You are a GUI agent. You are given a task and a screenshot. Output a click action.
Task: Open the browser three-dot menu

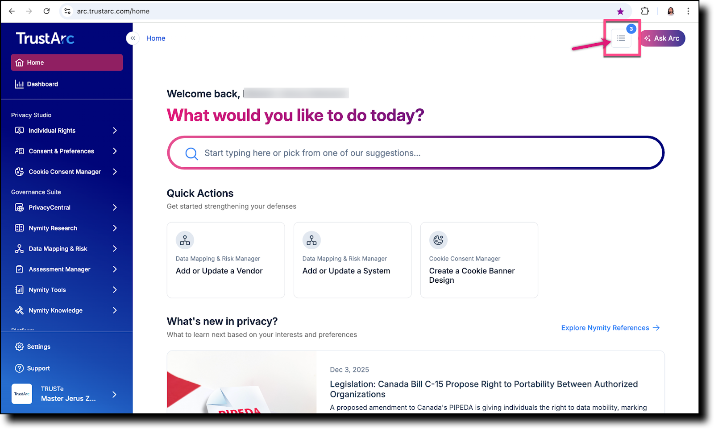[688, 11]
